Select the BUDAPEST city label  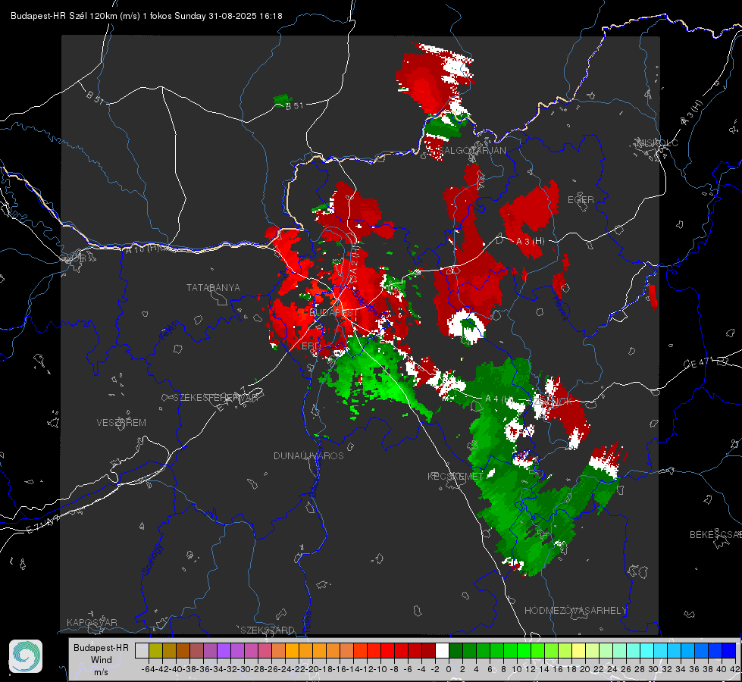tap(334, 313)
